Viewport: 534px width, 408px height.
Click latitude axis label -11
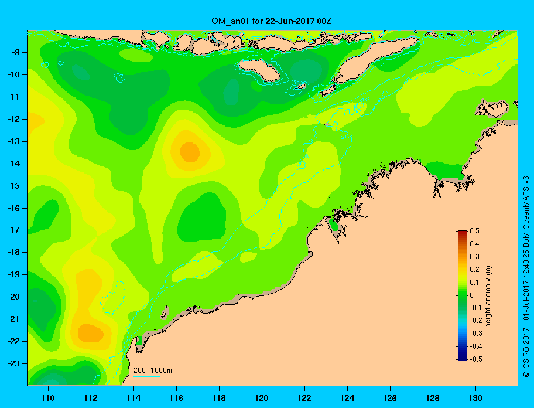tap(13, 97)
